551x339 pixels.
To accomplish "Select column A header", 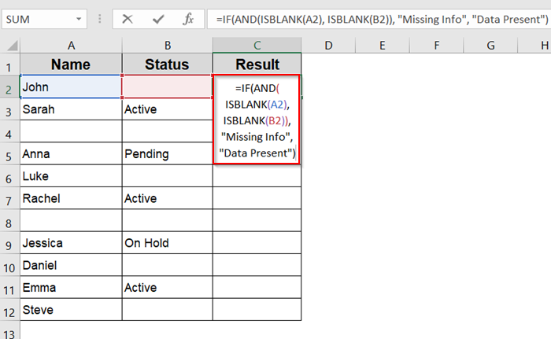I will click(x=71, y=46).
